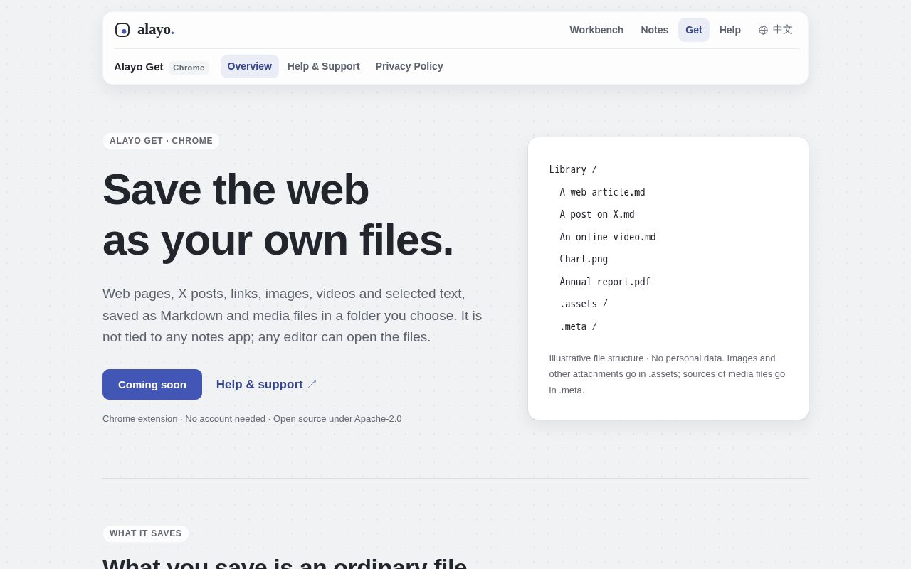Click 'A web article.md' file name

pos(602,192)
